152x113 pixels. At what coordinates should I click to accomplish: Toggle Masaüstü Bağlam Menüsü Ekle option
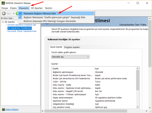[x=56, y=14]
